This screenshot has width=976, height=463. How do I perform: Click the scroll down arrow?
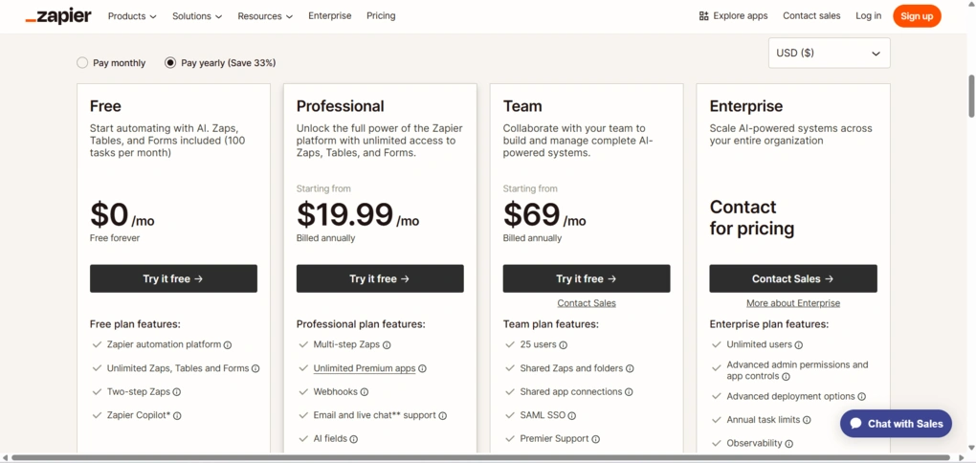click(x=971, y=447)
